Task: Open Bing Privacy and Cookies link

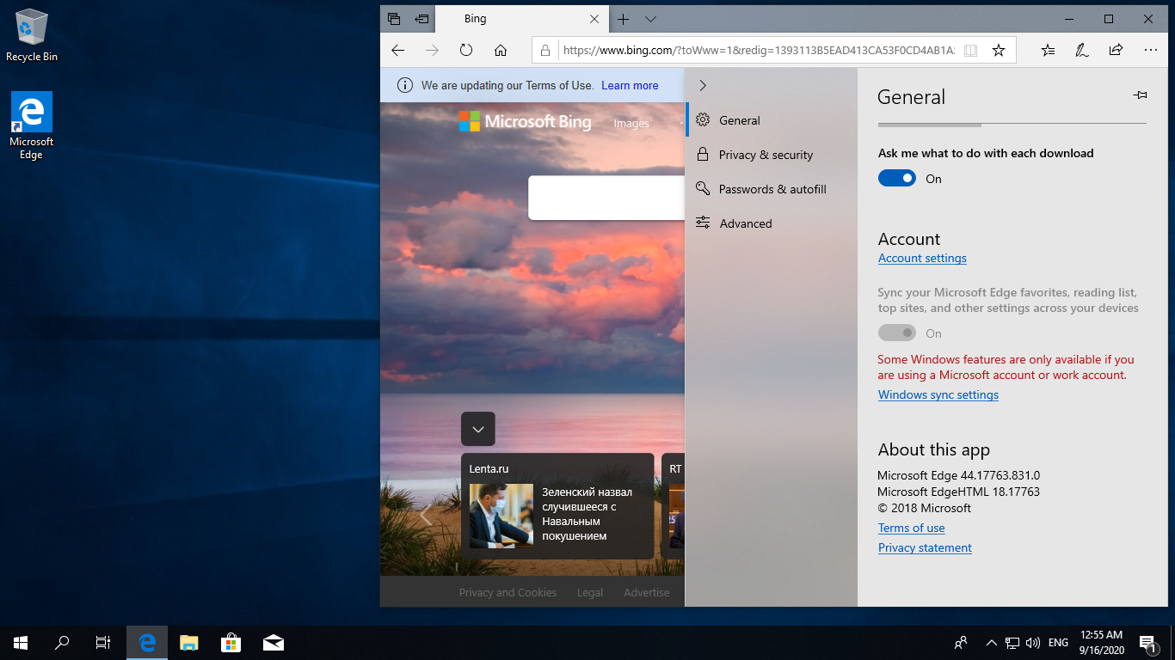Action: coord(508,593)
